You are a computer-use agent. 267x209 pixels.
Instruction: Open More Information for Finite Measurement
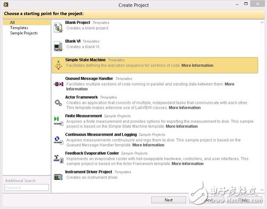click(x=181, y=126)
